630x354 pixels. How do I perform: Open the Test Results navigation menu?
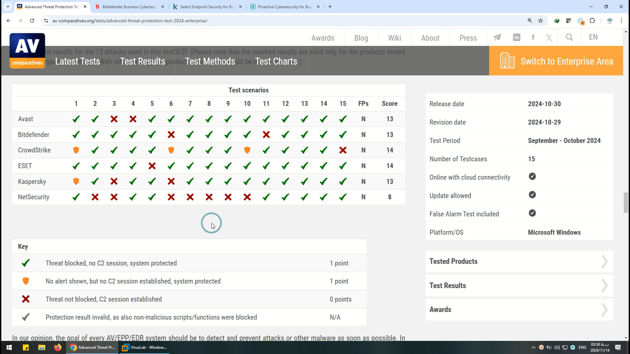click(x=142, y=61)
